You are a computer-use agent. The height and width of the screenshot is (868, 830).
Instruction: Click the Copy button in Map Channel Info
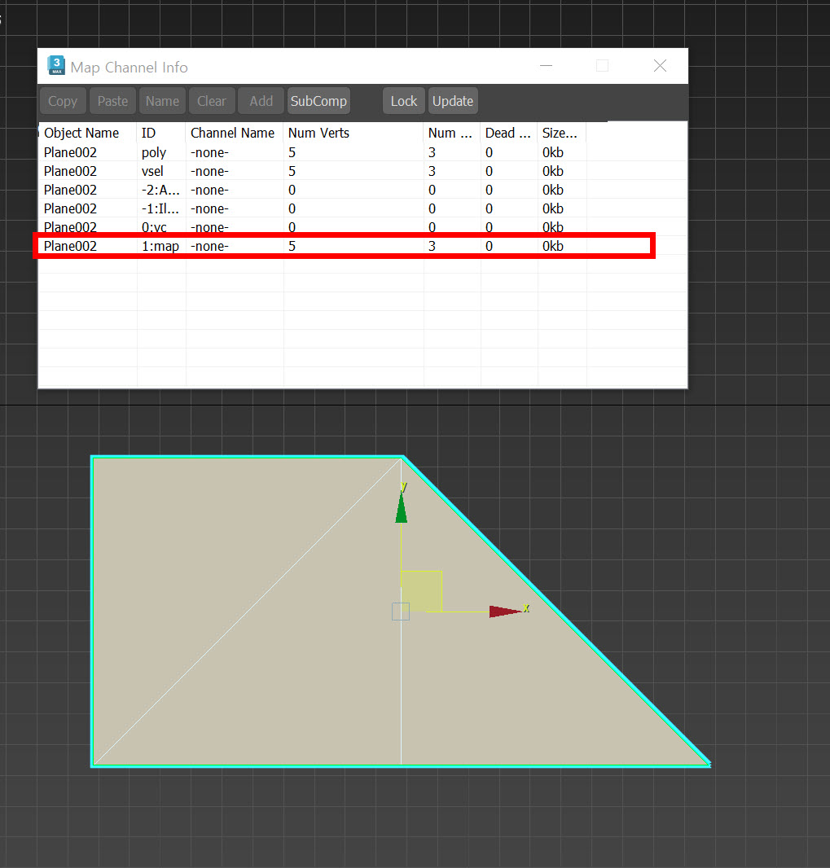[x=63, y=101]
